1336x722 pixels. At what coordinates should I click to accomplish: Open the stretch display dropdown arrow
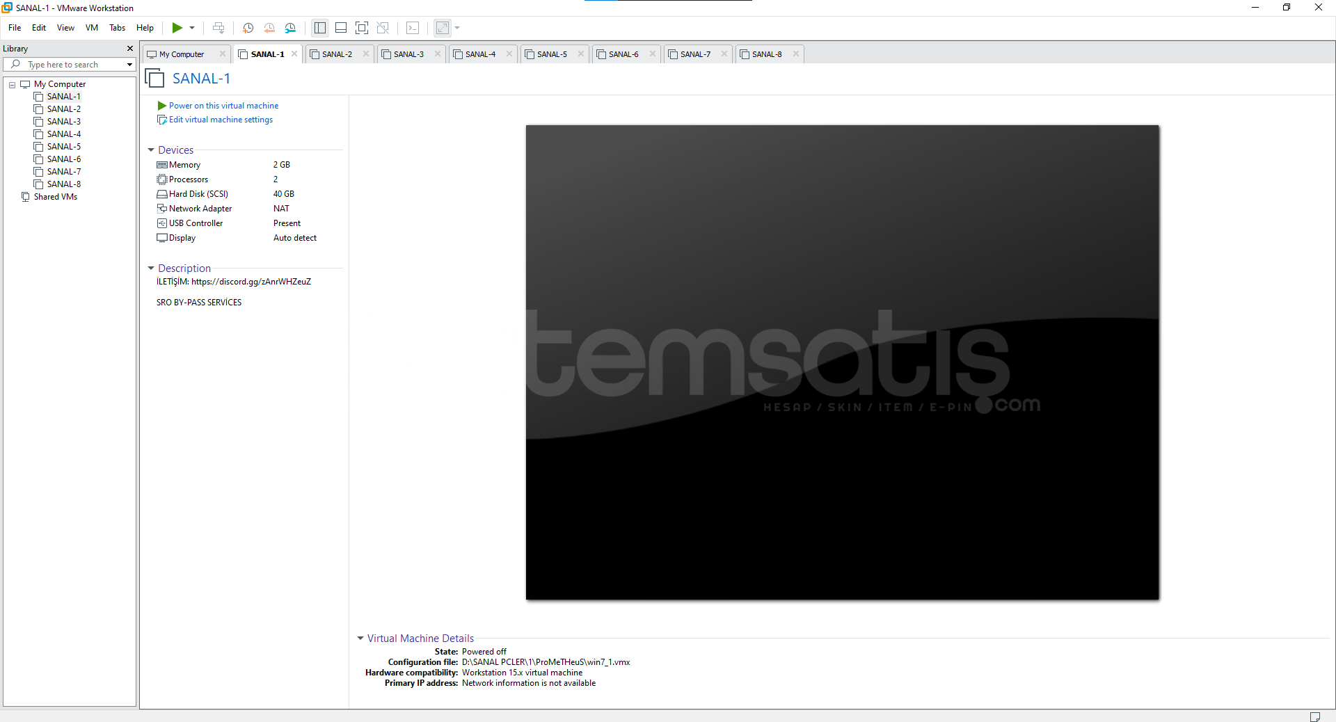coord(457,28)
